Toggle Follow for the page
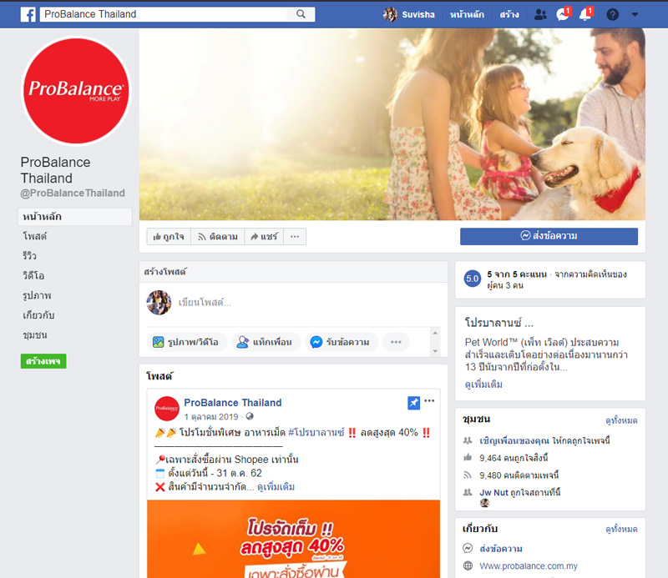This screenshot has height=578, width=668. pyautogui.click(x=215, y=237)
